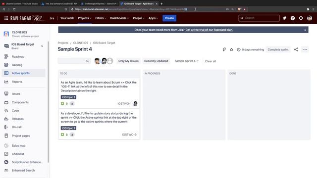Click the sidebar vertical scrollbar
317x178 pixels.
(x=49, y=102)
